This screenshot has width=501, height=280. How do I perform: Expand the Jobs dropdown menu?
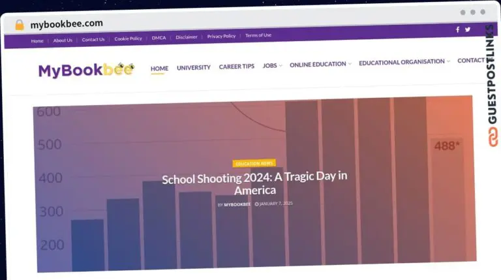[272, 67]
